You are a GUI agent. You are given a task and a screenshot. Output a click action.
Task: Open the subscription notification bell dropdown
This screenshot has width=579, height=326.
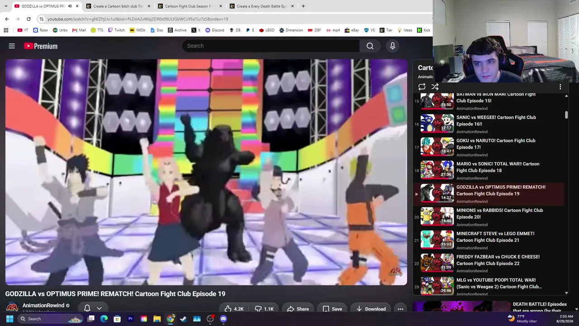pyautogui.click(x=93, y=308)
